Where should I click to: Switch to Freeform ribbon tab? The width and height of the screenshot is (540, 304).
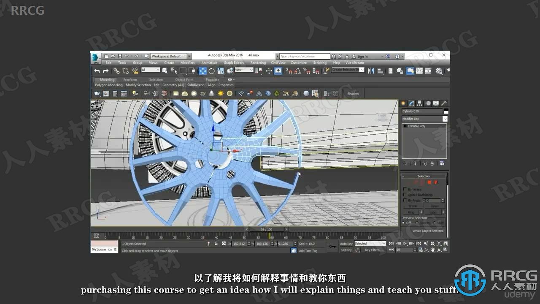pos(130,79)
